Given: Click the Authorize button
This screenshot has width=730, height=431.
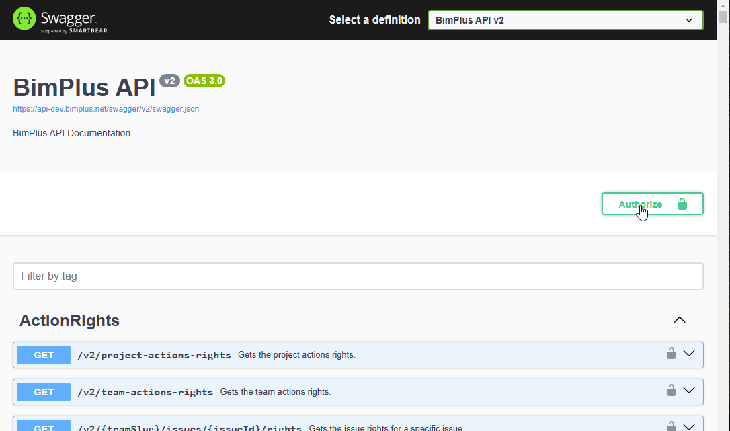Looking at the screenshot, I should [652, 204].
